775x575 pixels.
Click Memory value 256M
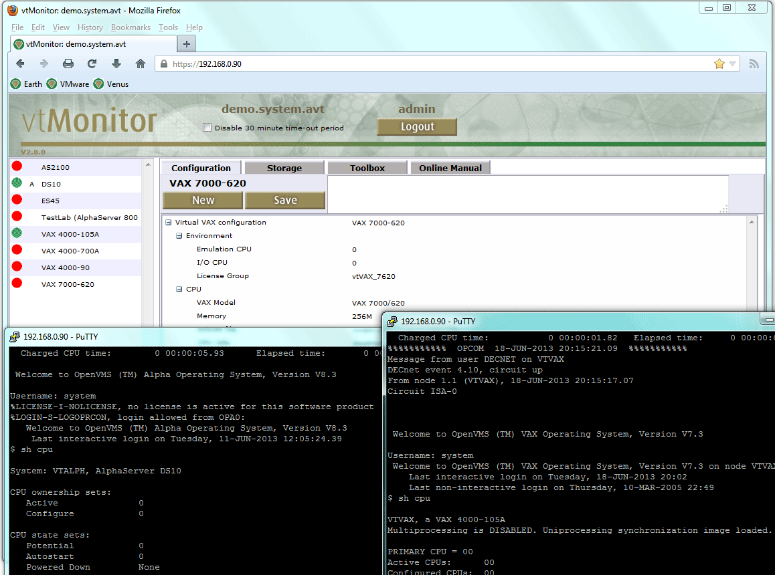[x=362, y=316]
